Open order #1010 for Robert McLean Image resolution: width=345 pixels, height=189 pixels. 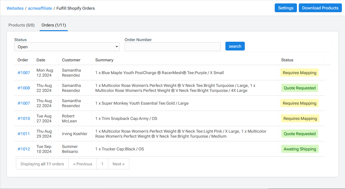[24, 119]
